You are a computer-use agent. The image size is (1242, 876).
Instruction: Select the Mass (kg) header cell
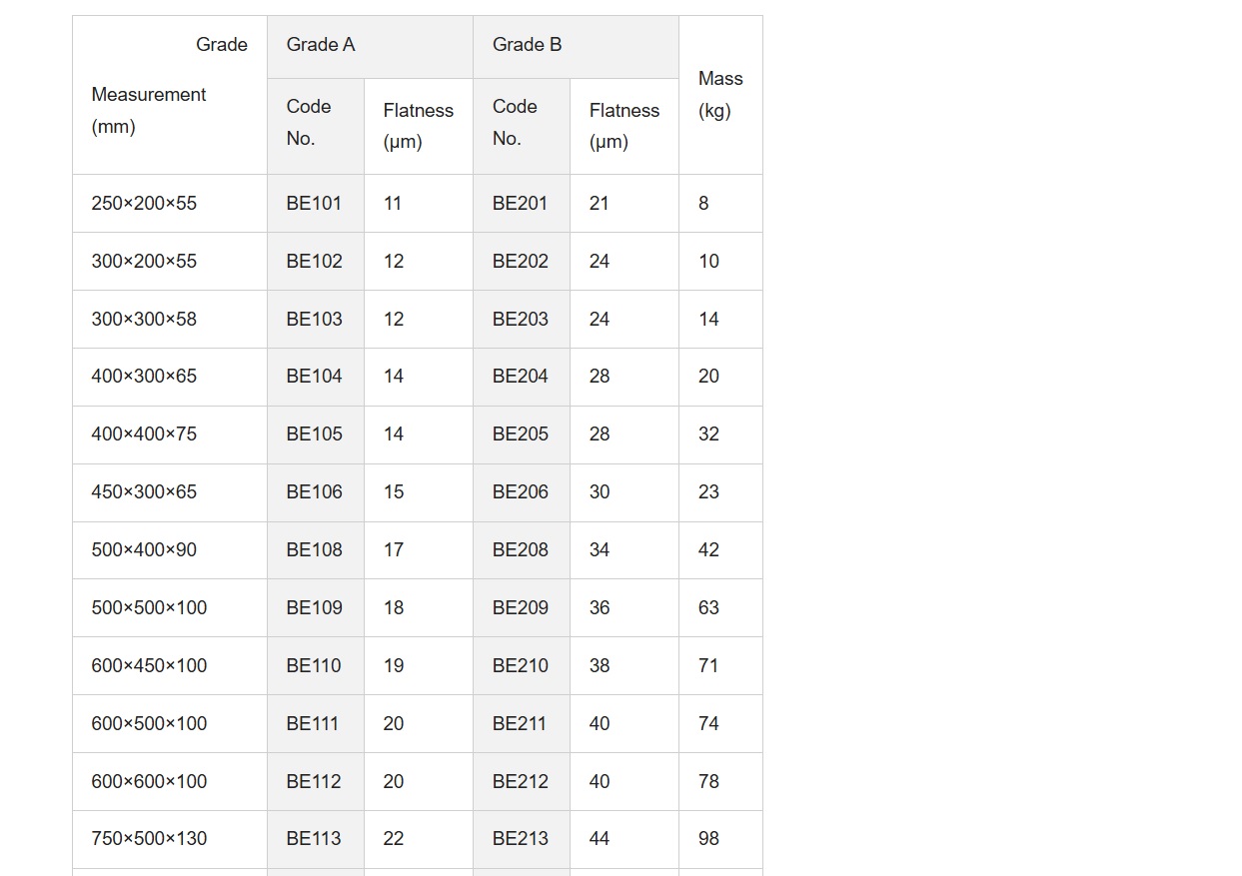click(720, 95)
